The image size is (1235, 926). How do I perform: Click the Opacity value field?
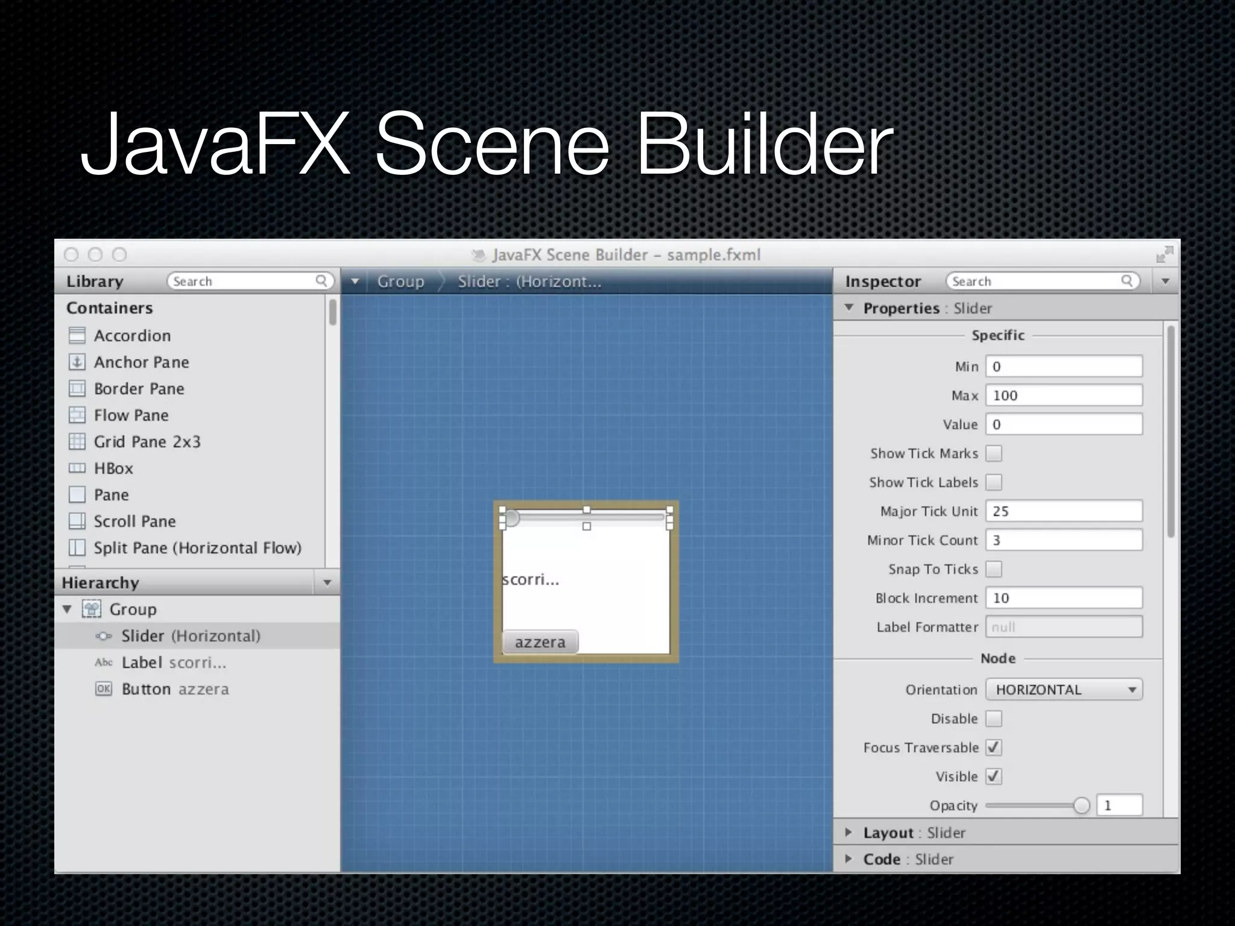[x=1120, y=805]
